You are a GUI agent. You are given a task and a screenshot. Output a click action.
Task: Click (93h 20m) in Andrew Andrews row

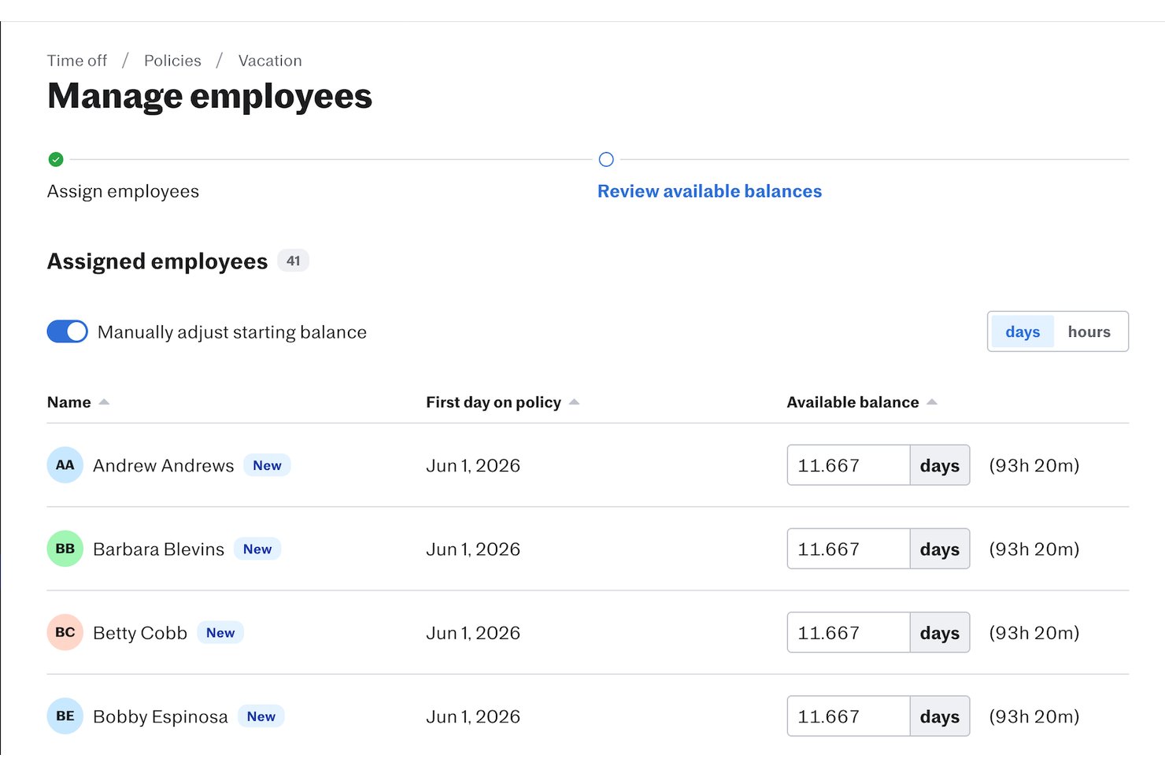tap(1034, 465)
